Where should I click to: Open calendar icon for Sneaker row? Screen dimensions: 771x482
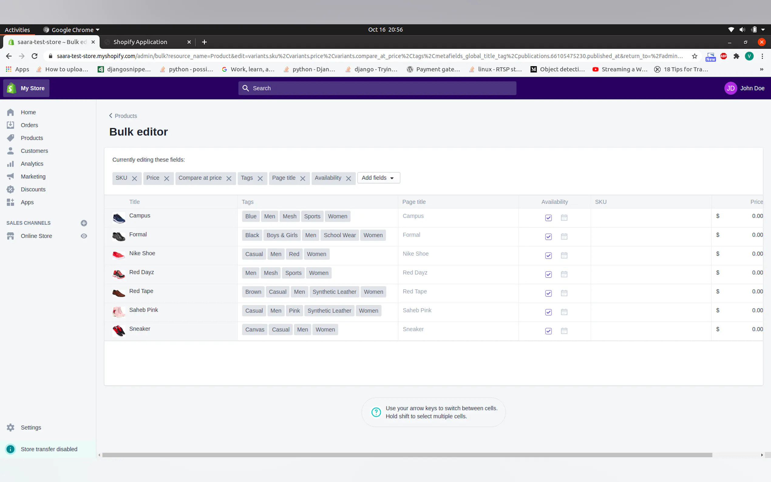tap(564, 331)
